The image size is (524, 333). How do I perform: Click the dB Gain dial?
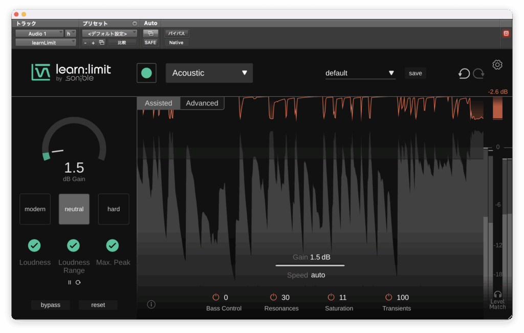74,139
